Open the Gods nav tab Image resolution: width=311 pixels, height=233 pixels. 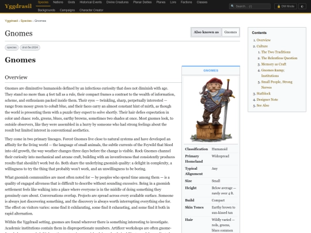71,2
